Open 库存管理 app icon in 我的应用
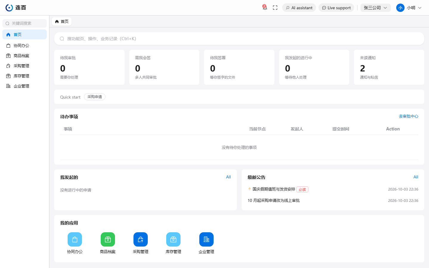This screenshot has width=429, height=268. pyautogui.click(x=173, y=239)
